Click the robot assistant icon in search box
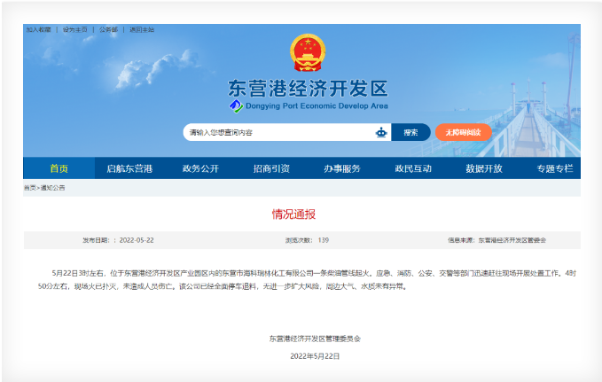The image size is (602, 382). pos(381,132)
